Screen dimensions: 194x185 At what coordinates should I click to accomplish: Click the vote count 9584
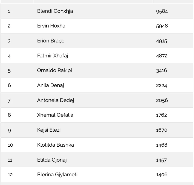tap(162, 11)
